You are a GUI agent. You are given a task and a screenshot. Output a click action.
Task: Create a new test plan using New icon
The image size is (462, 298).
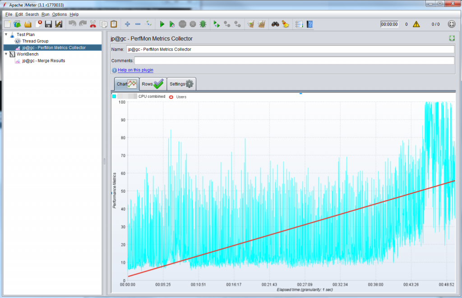(x=7, y=24)
